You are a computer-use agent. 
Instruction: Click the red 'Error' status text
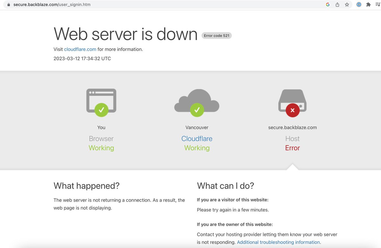(292, 148)
